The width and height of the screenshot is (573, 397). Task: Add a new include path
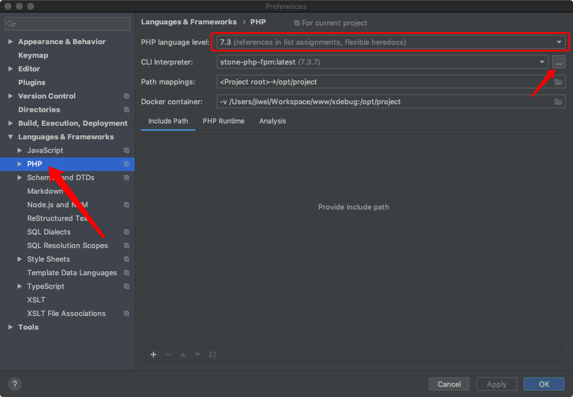point(153,355)
